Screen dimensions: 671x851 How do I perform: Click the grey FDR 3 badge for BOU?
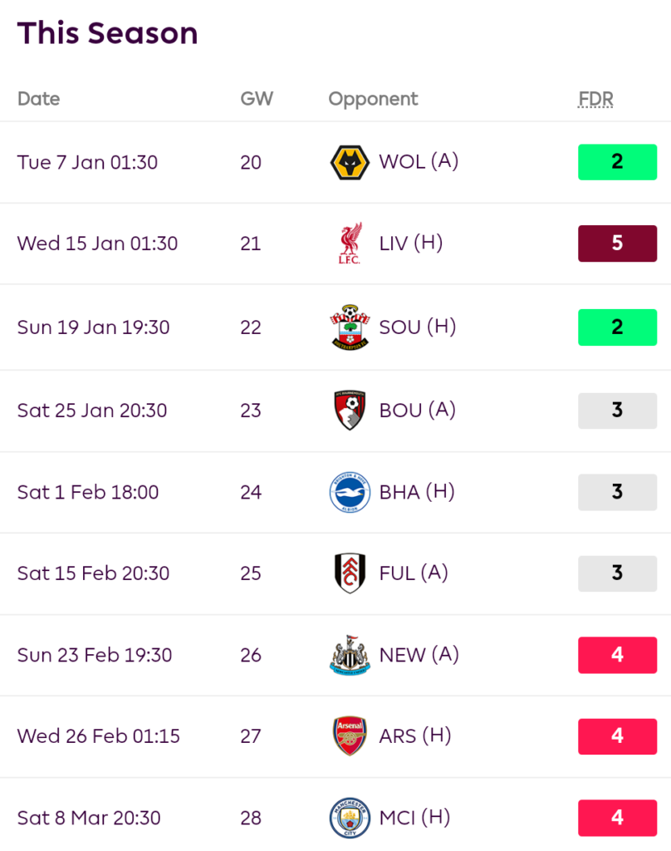(617, 411)
